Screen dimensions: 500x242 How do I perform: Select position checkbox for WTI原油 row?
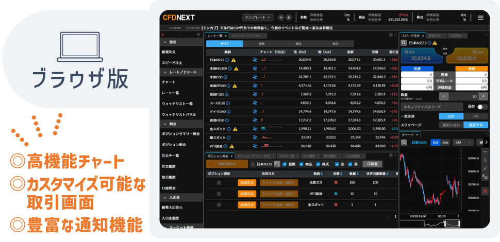click(219, 194)
